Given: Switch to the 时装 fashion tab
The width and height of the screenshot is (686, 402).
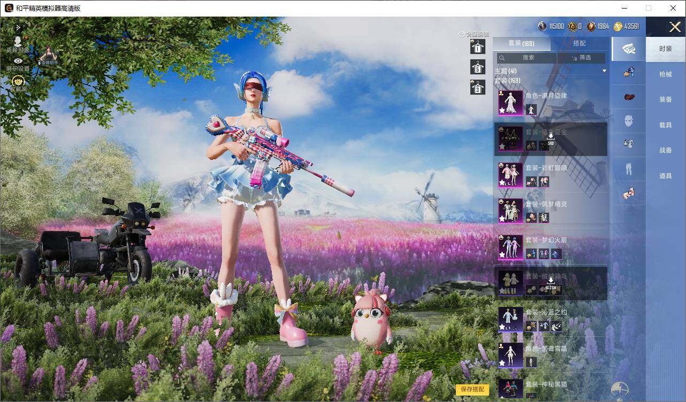Looking at the screenshot, I should pyautogui.click(x=666, y=49).
